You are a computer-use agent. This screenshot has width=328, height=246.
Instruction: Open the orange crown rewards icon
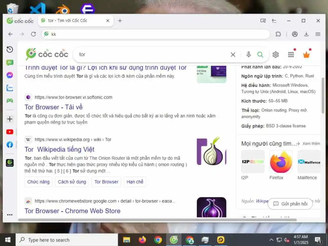click(x=306, y=54)
